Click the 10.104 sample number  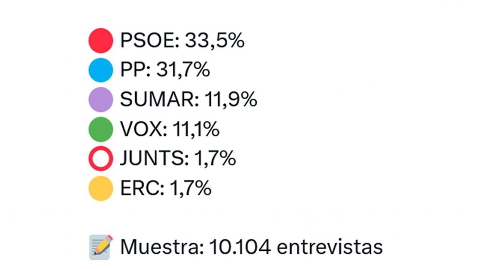point(240,247)
